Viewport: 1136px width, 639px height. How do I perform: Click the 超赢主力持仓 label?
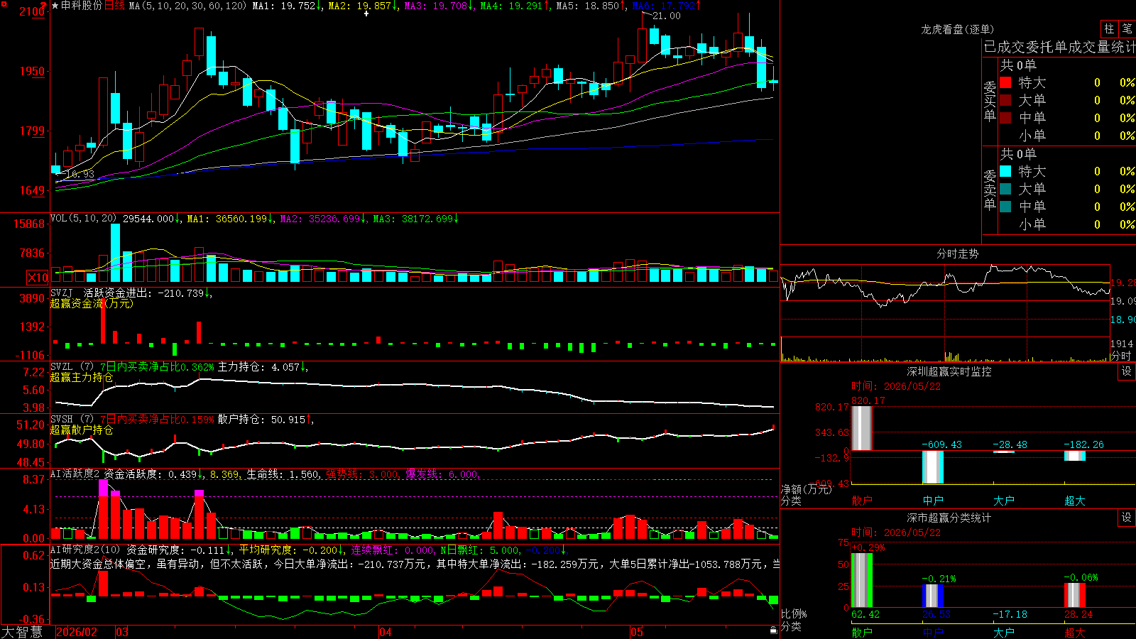(x=82, y=377)
